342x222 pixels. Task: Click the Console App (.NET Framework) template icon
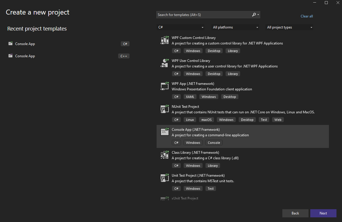[165, 132]
